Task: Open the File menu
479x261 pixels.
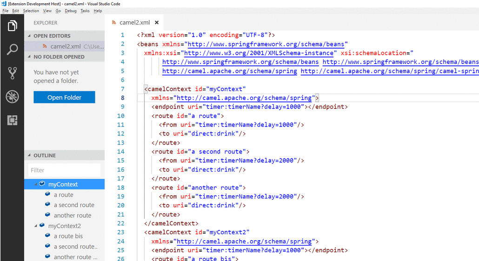Action: click(x=5, y=11)
